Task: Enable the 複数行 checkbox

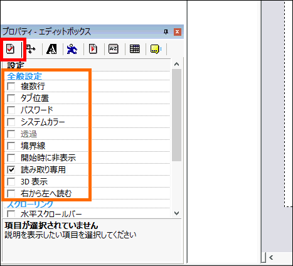Action: [11, 86]
